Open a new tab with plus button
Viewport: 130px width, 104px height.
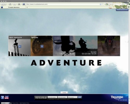point(27,8)
